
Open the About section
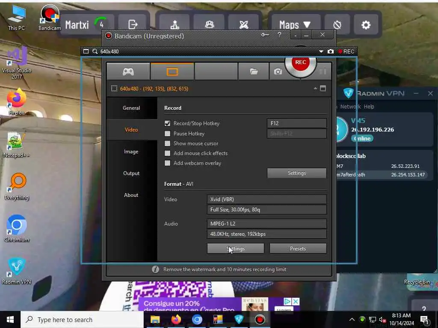131,195
